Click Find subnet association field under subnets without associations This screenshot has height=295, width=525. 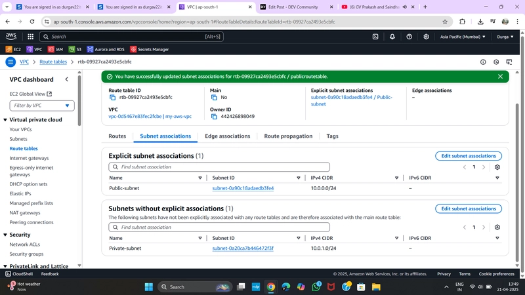[219, 227]
